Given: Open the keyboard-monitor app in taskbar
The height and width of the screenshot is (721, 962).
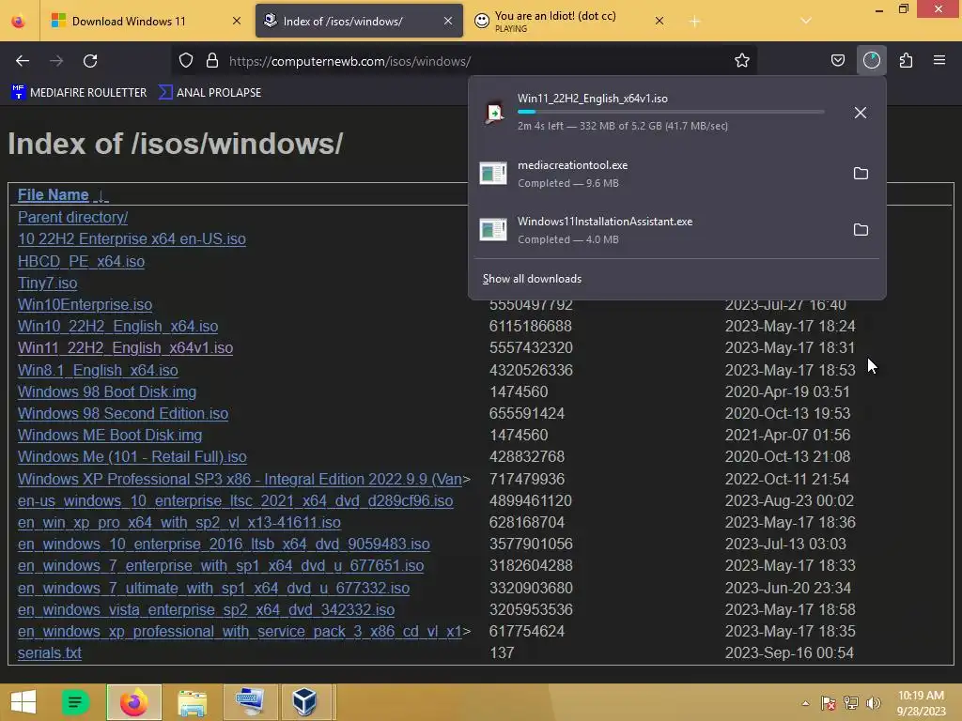Looking at the screenshot, I should point(250,702).
